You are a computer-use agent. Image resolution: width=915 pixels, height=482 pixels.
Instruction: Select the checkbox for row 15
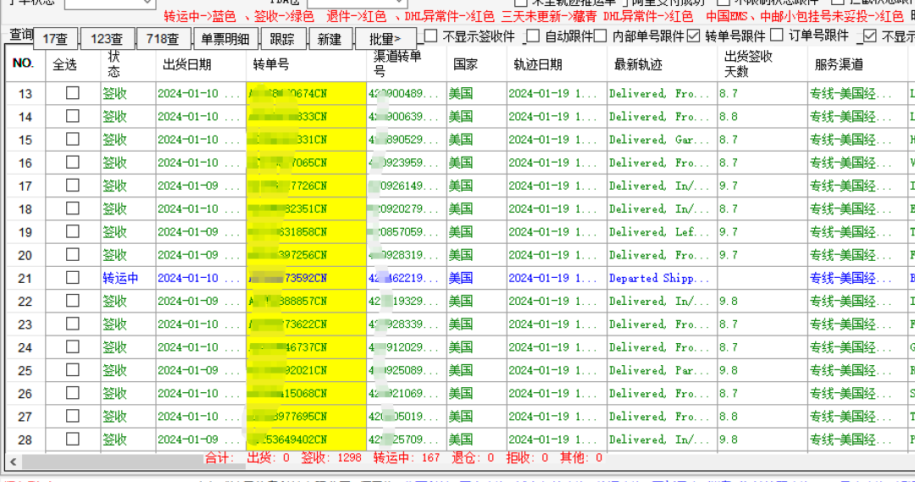tap(72, 140)
